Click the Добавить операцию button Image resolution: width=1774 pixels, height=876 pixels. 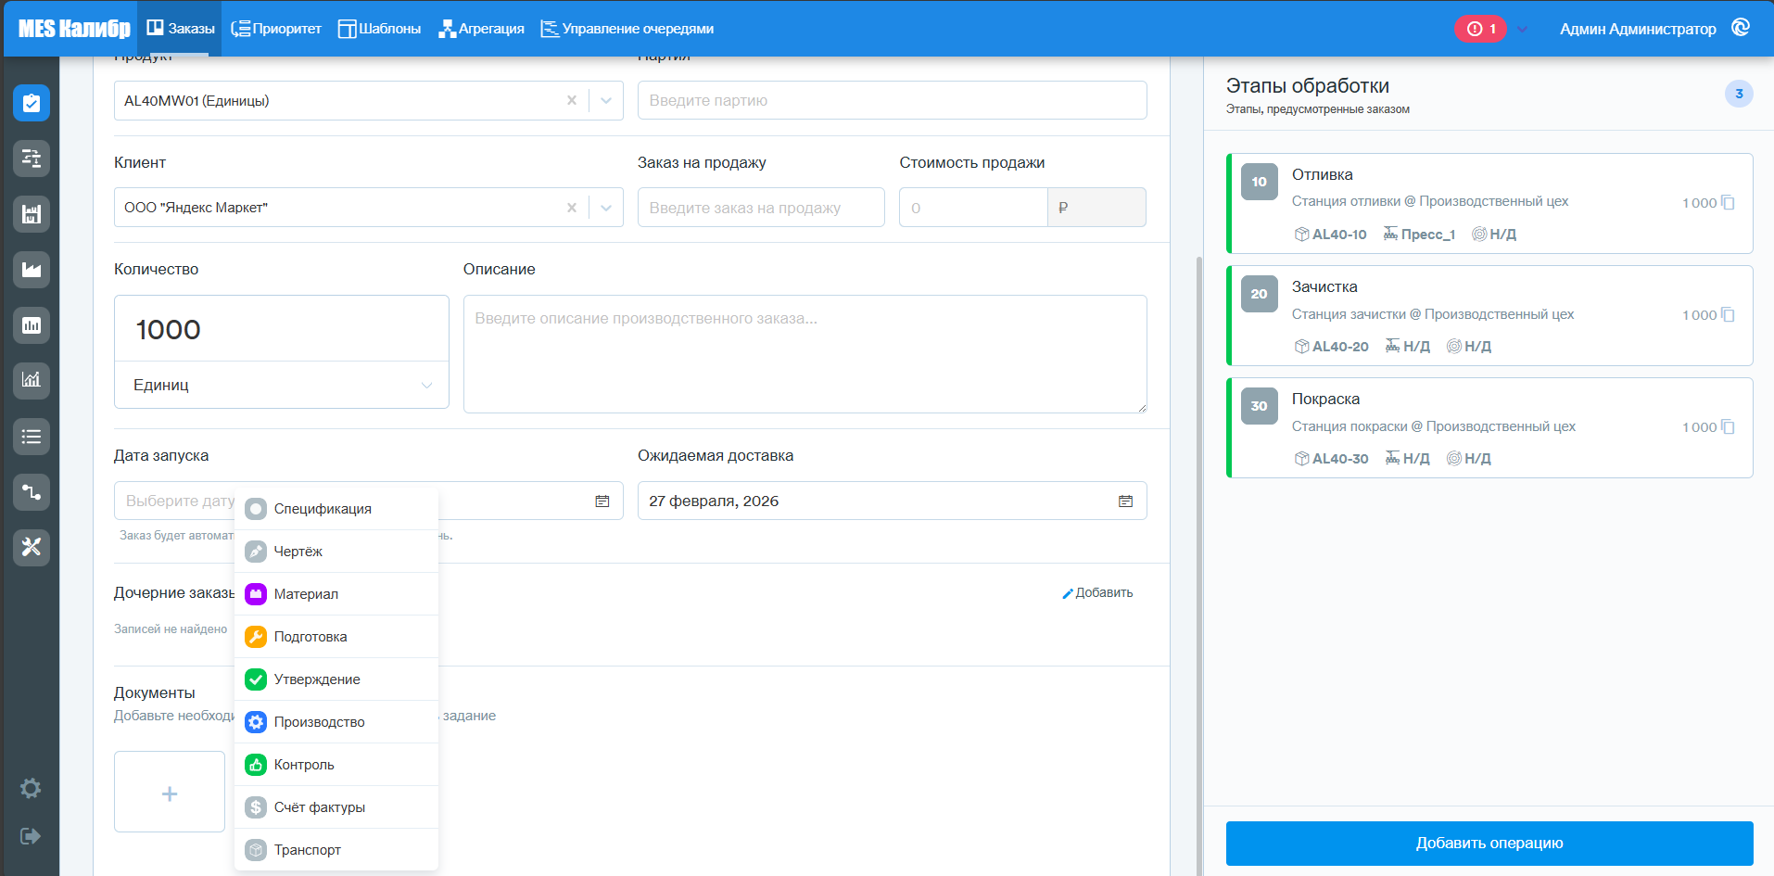[x=1489, y=843]
